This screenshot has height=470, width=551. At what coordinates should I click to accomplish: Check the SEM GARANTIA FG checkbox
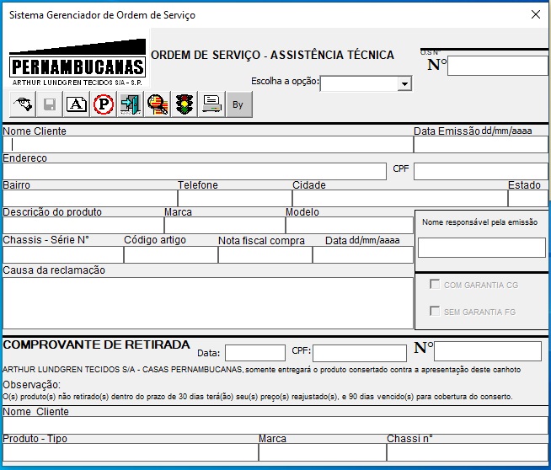(435, 311)
